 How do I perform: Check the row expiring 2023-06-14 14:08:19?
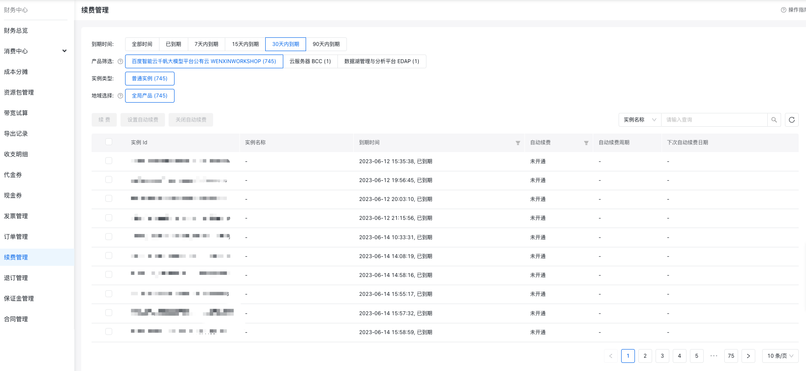coord(109,255)
